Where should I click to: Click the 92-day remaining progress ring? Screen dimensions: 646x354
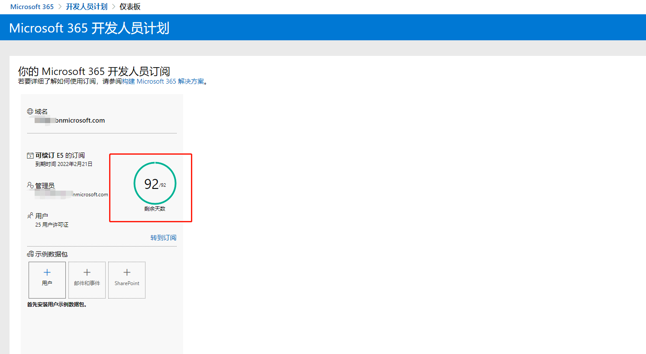(155, 184)
